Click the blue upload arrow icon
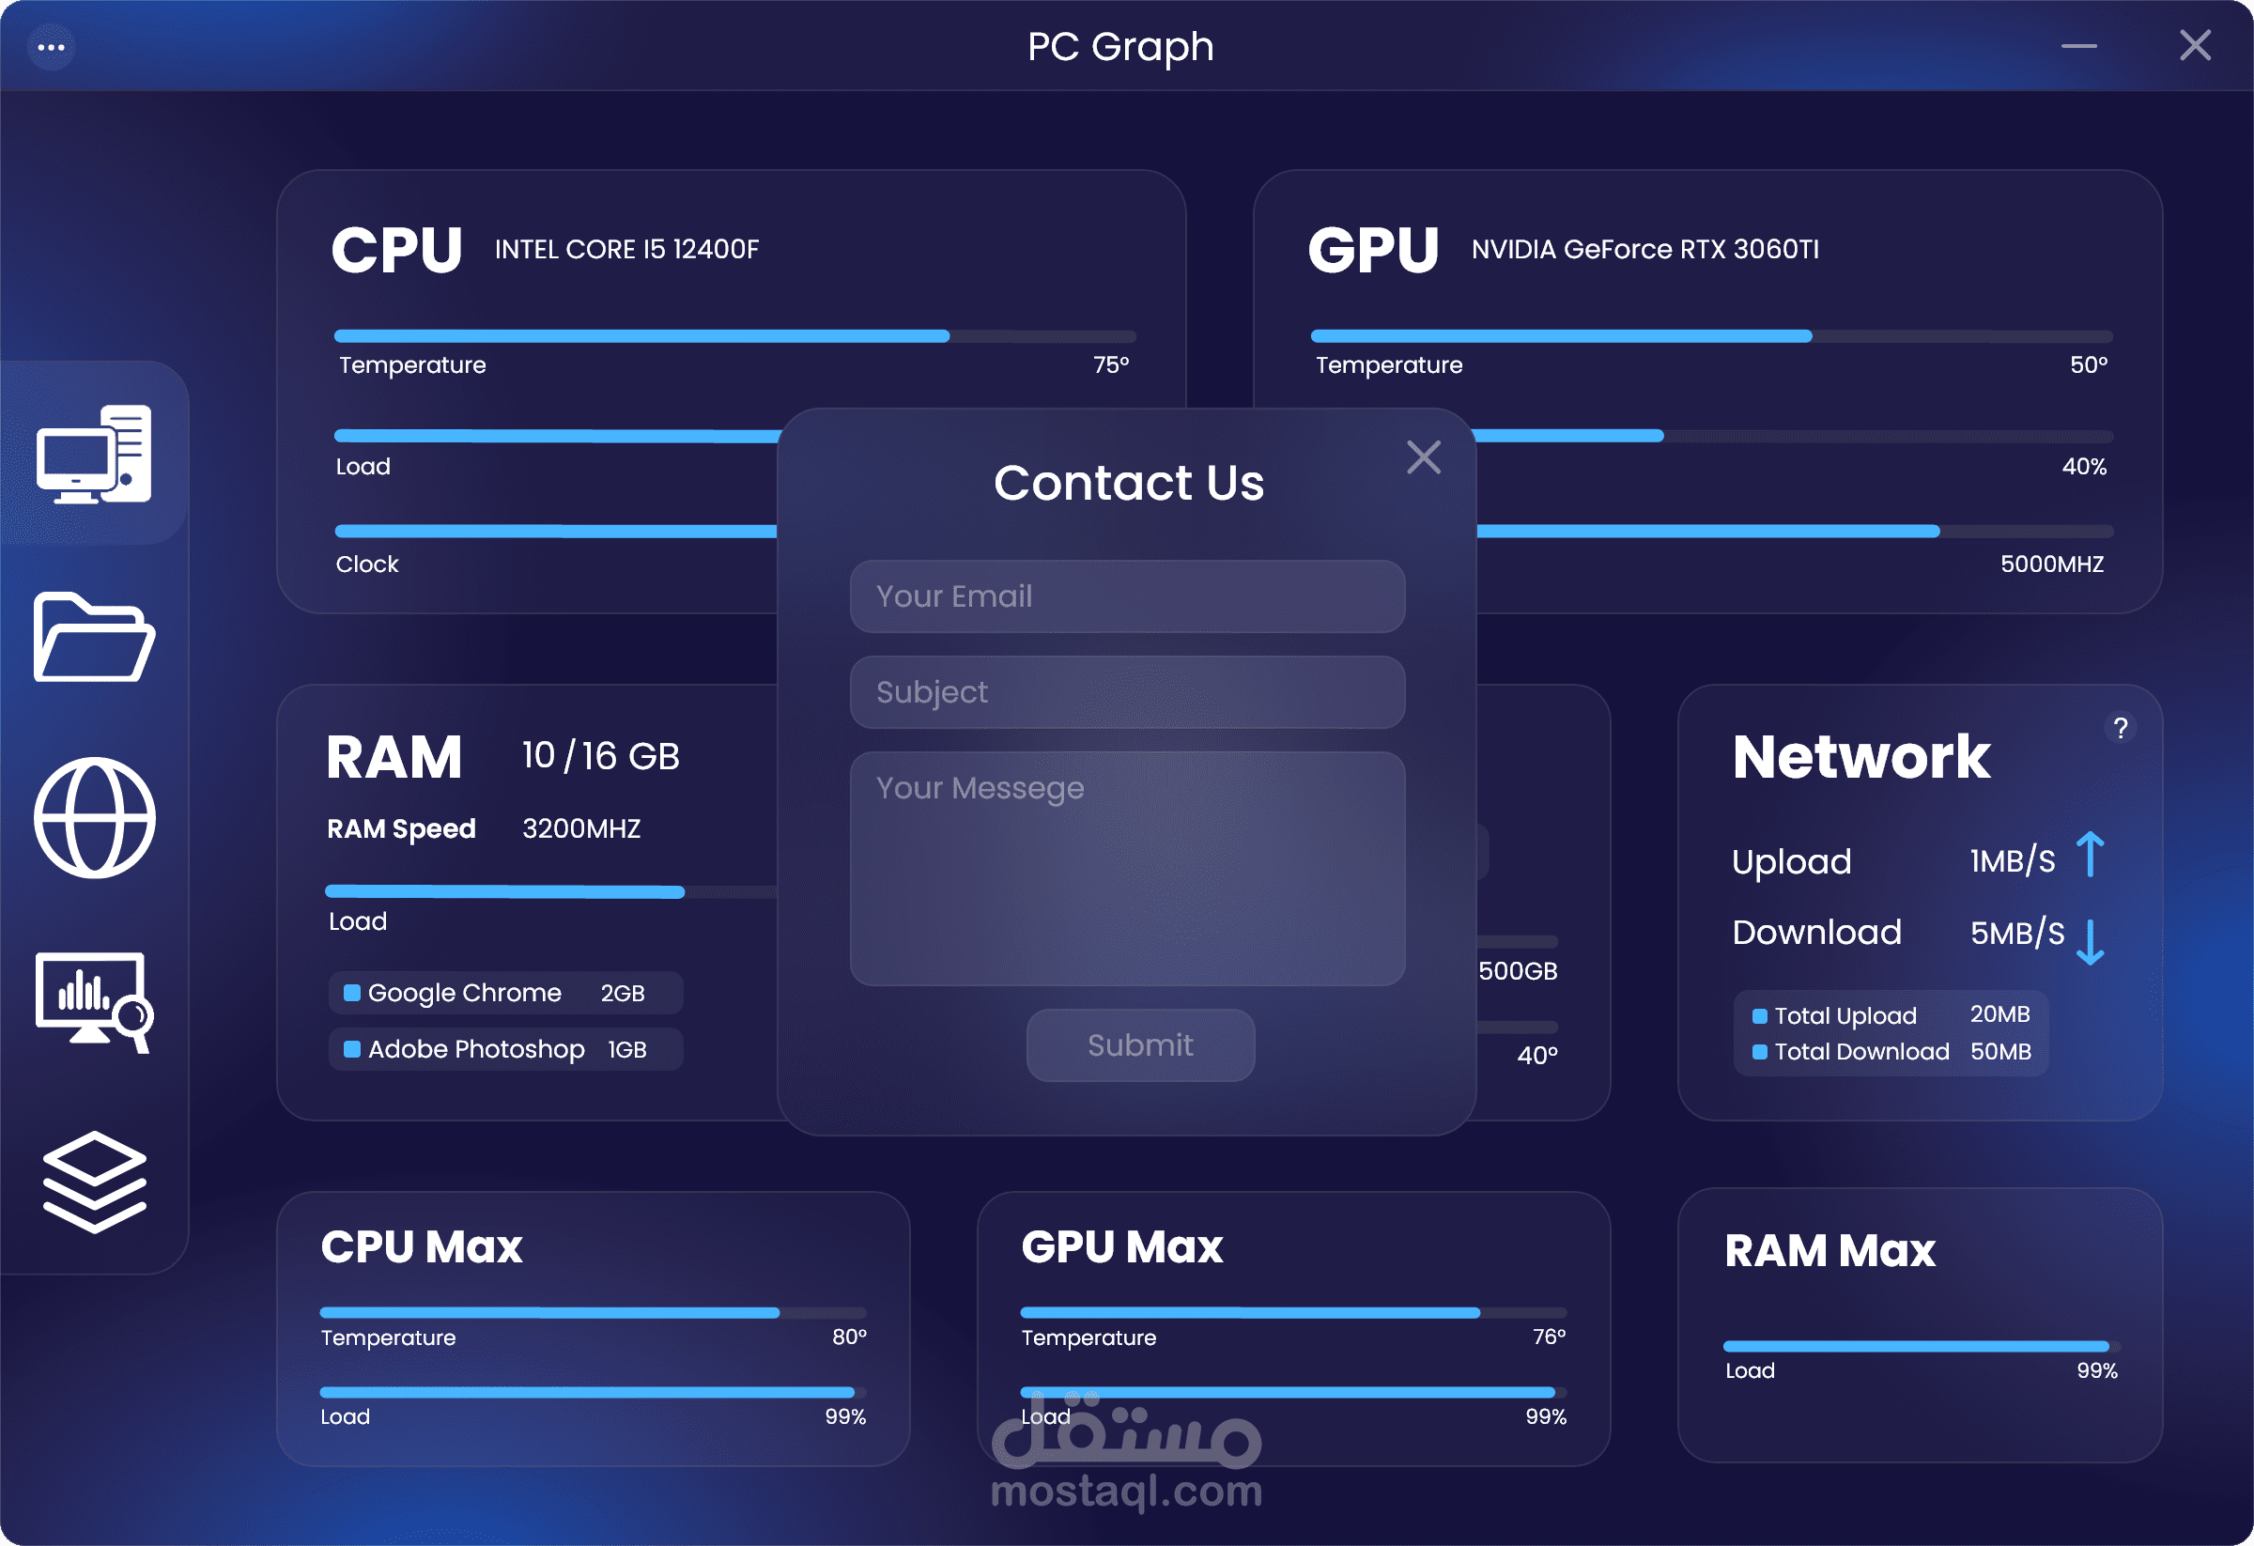This screenshot has width=2254, height=1546. (x=2090, y=856)
